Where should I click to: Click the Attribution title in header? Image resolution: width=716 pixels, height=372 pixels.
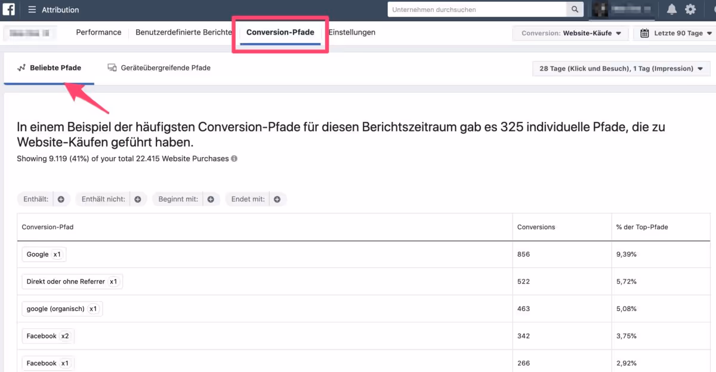60,10
